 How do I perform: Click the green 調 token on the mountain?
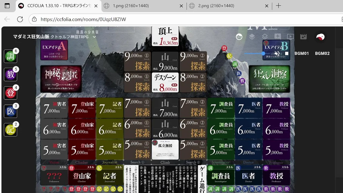pyautogui.click(x=235, y=64)
